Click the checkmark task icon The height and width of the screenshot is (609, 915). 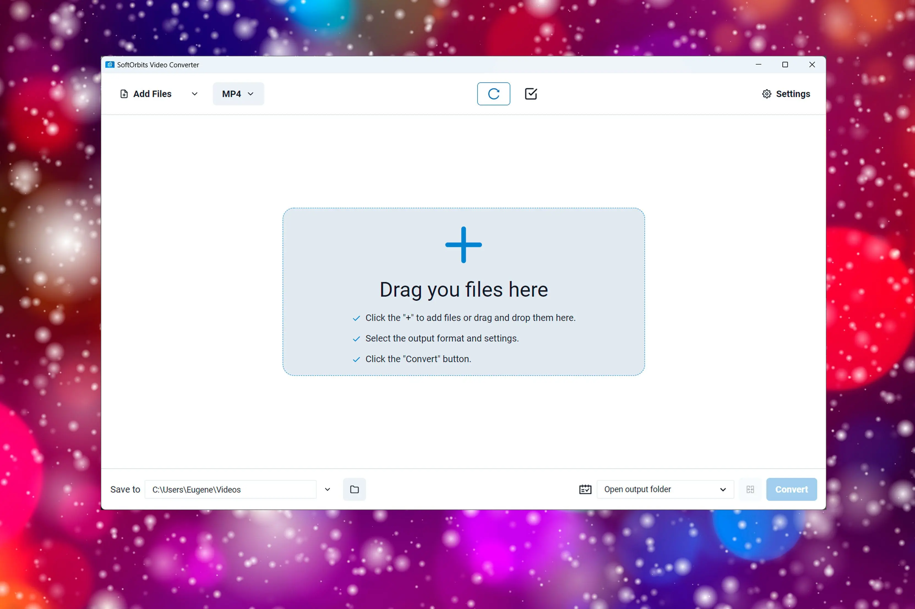(x=531, y=94)
